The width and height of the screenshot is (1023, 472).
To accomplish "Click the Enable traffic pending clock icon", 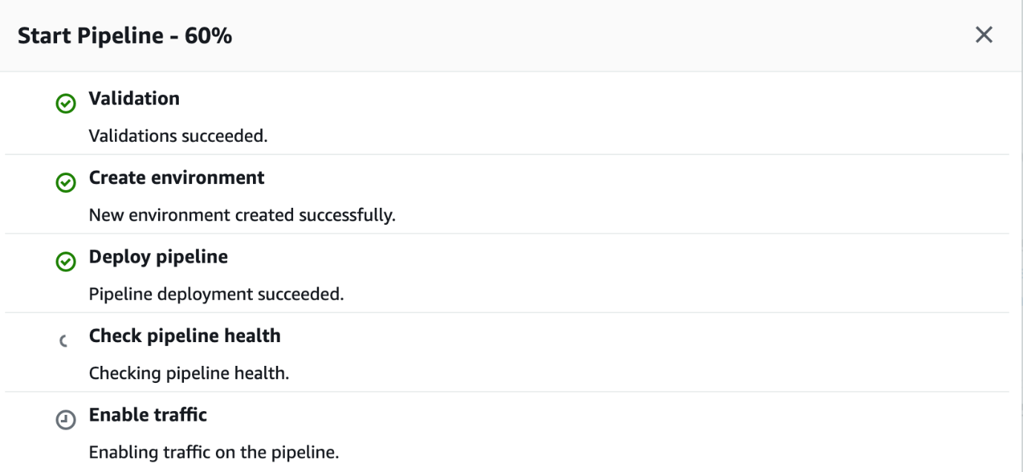I will tap(66, 419).
